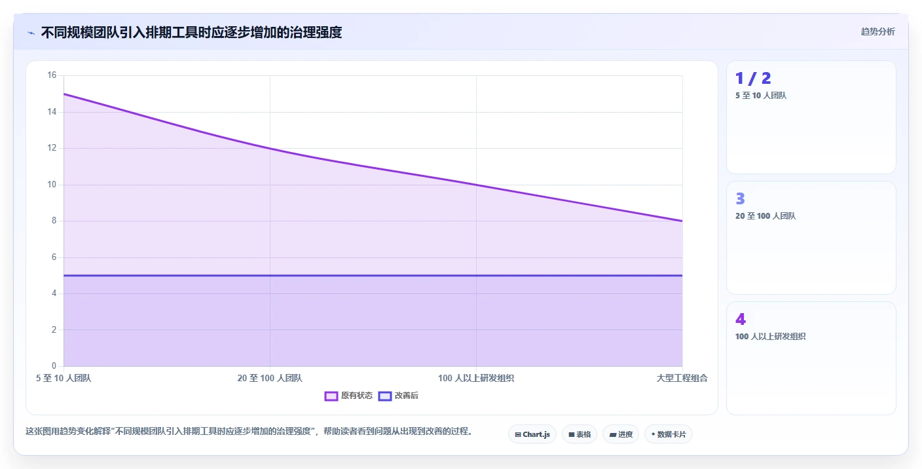Click the Chart.js chip icon

click(518, 434)
